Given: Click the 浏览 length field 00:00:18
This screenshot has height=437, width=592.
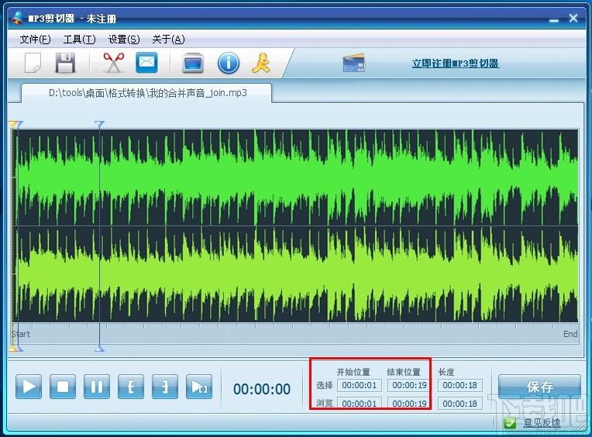Looking at the screenshot, I should (x=459, y=404).
